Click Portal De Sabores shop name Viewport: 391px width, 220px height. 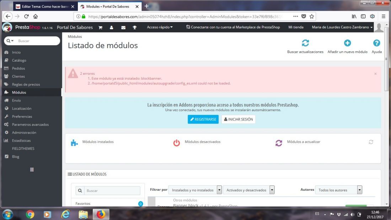point(75,27)
